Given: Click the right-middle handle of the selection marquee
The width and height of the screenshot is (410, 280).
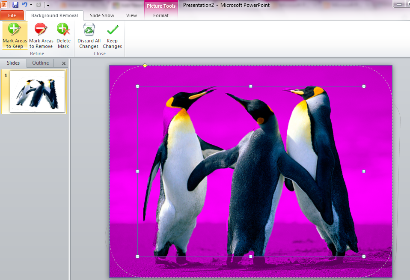Looking at the screenshot, I should 364,171.
